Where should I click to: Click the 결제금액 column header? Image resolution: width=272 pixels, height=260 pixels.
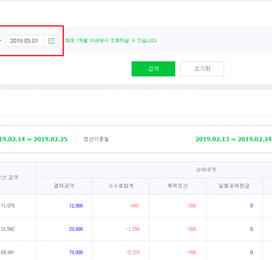coord(64,186)
